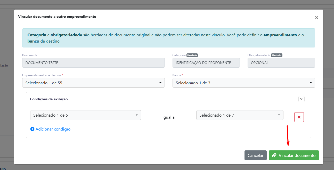
Task: Click the Cancelar button
Action: click(256, 155)
